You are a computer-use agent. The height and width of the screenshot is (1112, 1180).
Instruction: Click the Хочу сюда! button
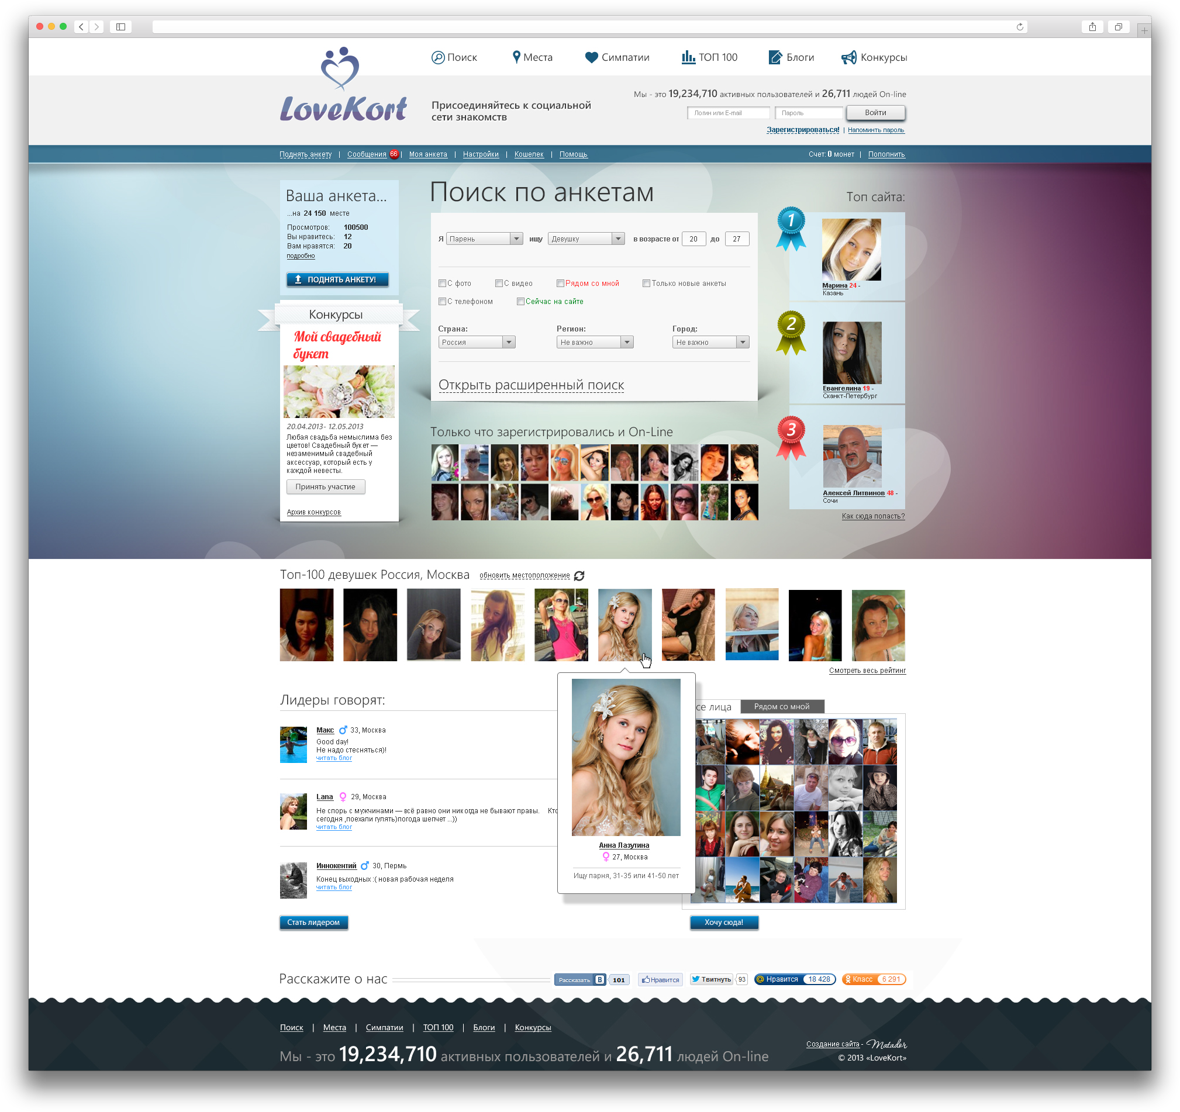pos(724,923)
